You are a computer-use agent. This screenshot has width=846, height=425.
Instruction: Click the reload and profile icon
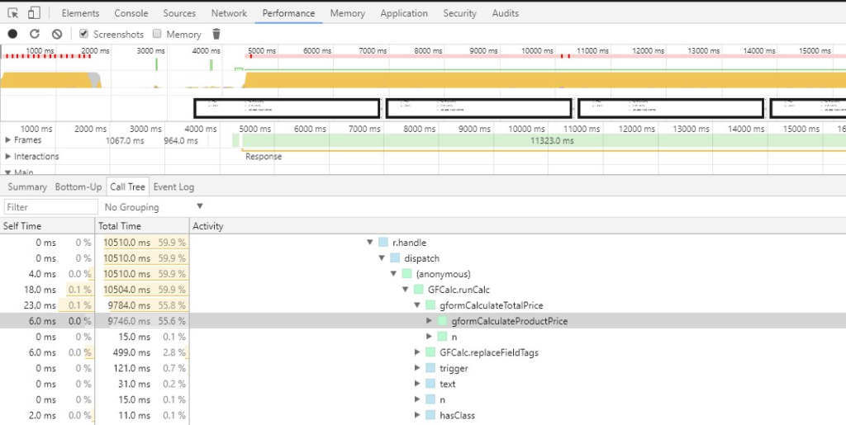pos(35,34)
